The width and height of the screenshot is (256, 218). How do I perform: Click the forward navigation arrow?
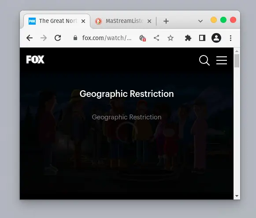tap(44, 38)
